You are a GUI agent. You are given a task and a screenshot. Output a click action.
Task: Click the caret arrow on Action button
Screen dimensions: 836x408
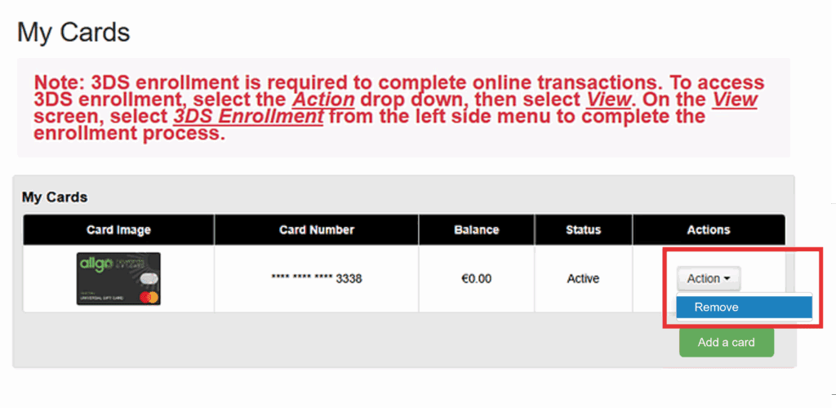727,279
